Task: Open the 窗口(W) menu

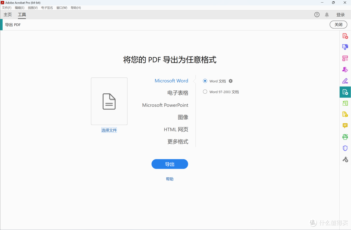Action: click(62, 7)
